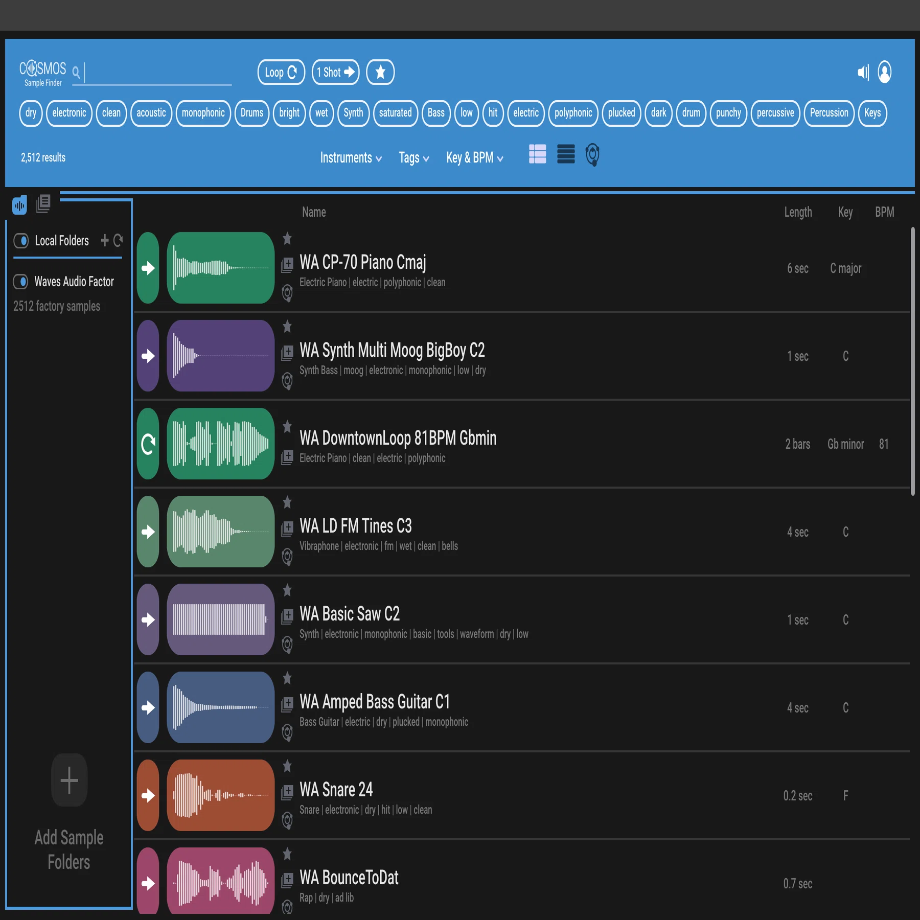
Task: Refresh the Local Folders list
Action: (118, 240)
